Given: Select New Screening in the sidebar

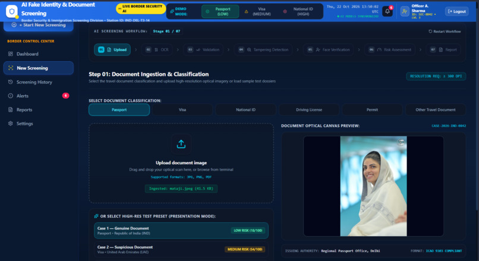Looking at the screenshot, I should coord(39,68).
